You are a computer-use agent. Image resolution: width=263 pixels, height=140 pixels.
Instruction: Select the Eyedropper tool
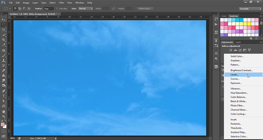4,45
